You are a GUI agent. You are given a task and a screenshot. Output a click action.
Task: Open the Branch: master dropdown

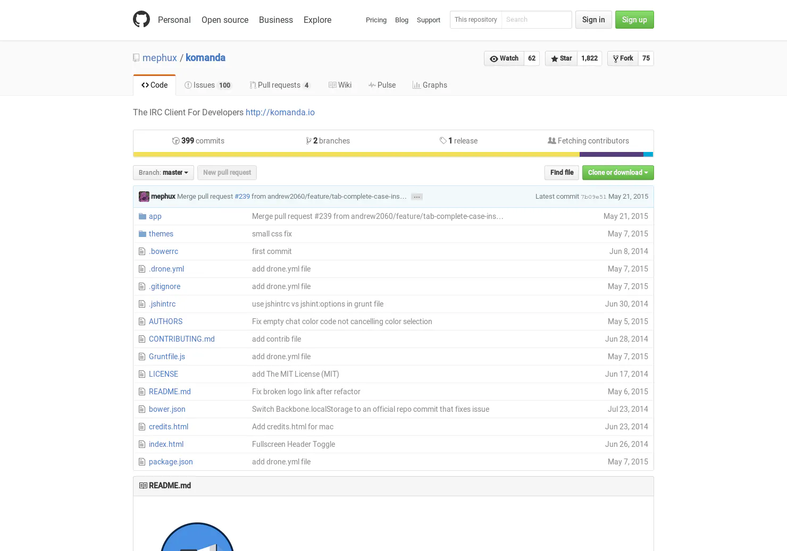(x=163, y=173)
